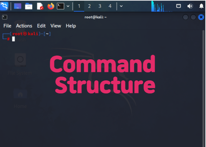Switch to workspace 2
Viewport: 206px width, 147px height.
tap(89, 6)
